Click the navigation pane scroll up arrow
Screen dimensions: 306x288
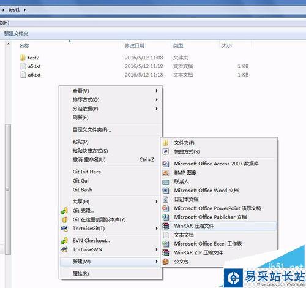[8, 44]
